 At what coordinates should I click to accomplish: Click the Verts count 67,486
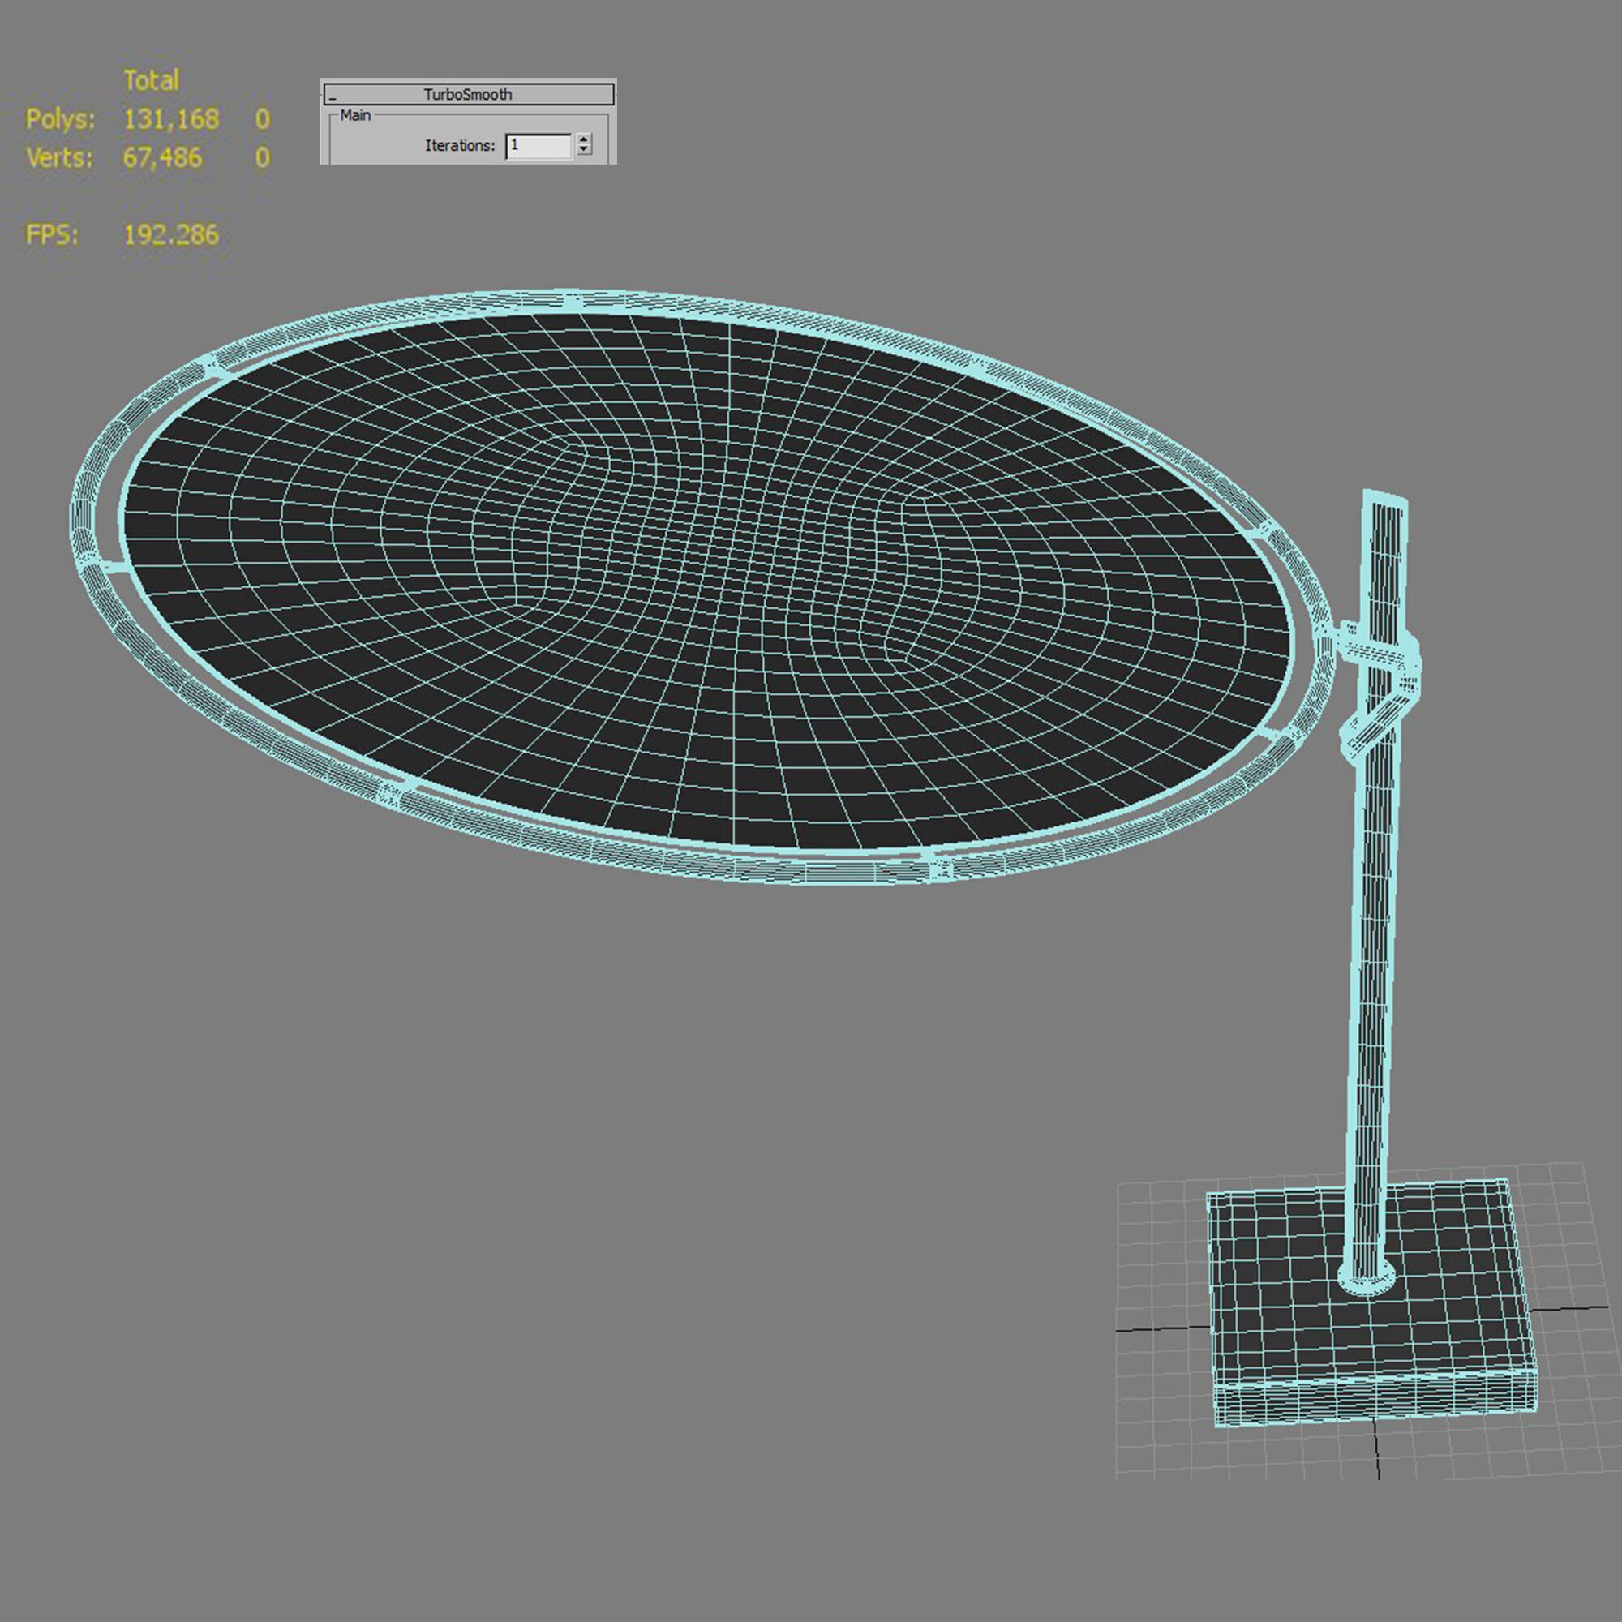click(x=163, y=158)
